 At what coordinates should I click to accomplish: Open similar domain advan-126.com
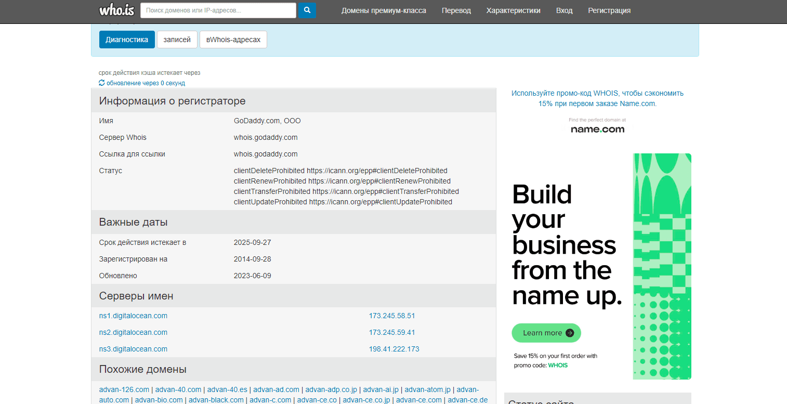coord(124,389)
